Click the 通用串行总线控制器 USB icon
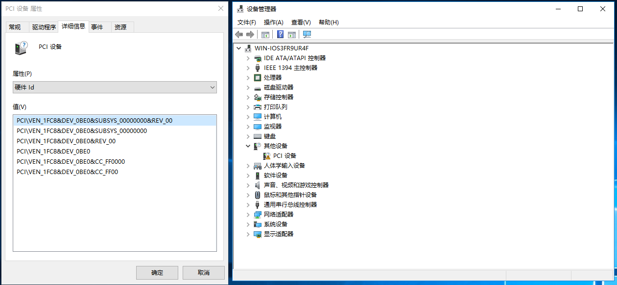Screen dimensions: 617x285 click(258, 204)
